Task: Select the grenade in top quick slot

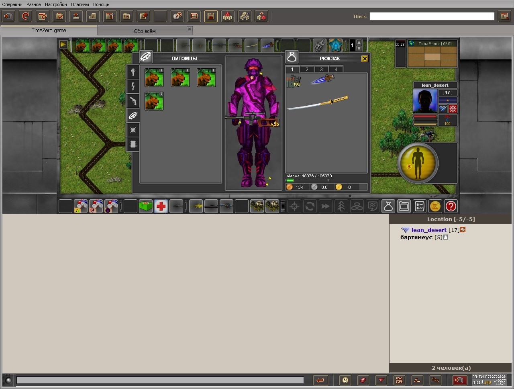Action: (x=320, y=45)
